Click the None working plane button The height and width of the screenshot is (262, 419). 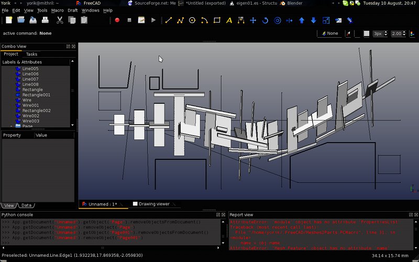point(330,34)
